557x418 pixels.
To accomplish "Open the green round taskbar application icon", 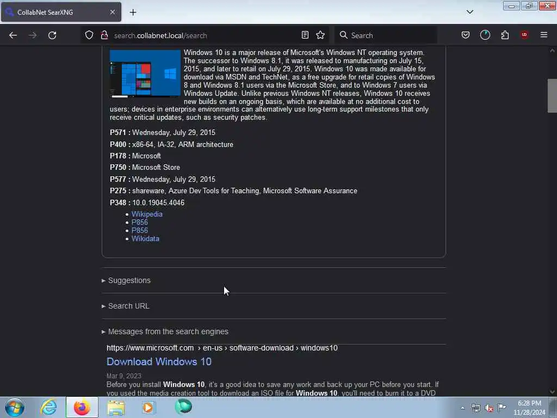I will (x=183, y=407).
